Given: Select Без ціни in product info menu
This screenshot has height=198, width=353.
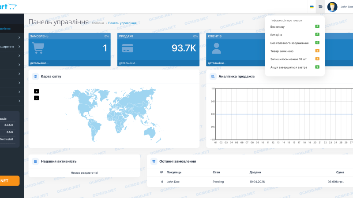Looking at the screenshot, I should point(276,35).
